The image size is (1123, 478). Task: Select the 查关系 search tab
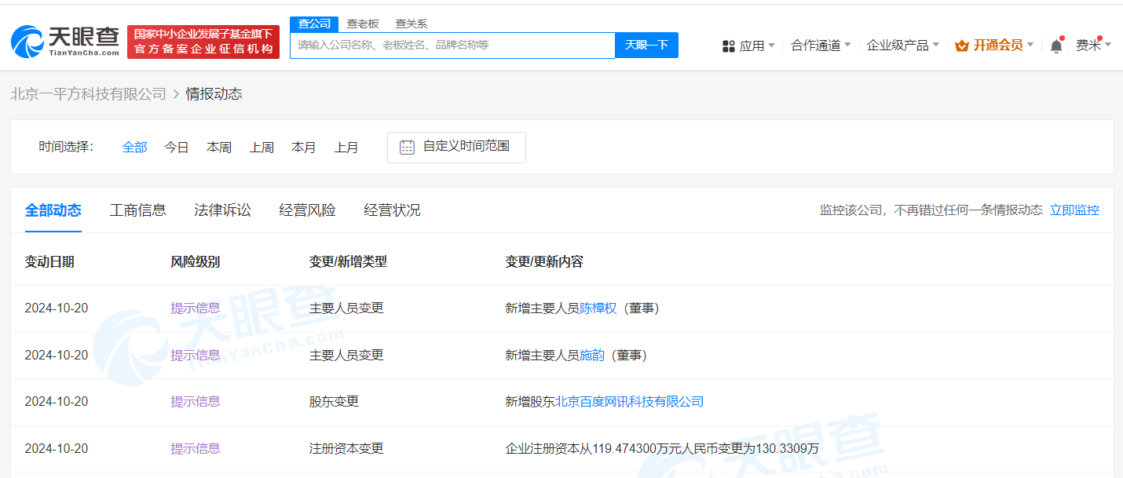tap(412, 24)
